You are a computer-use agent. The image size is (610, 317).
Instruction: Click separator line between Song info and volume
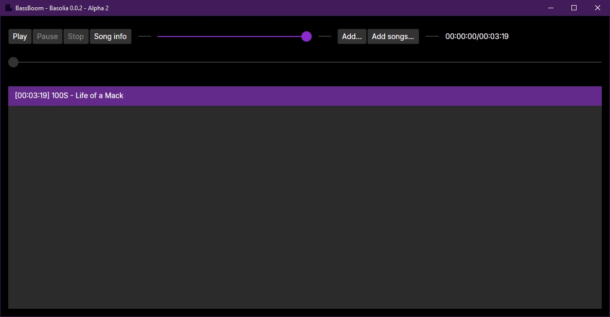click(145, 36)
